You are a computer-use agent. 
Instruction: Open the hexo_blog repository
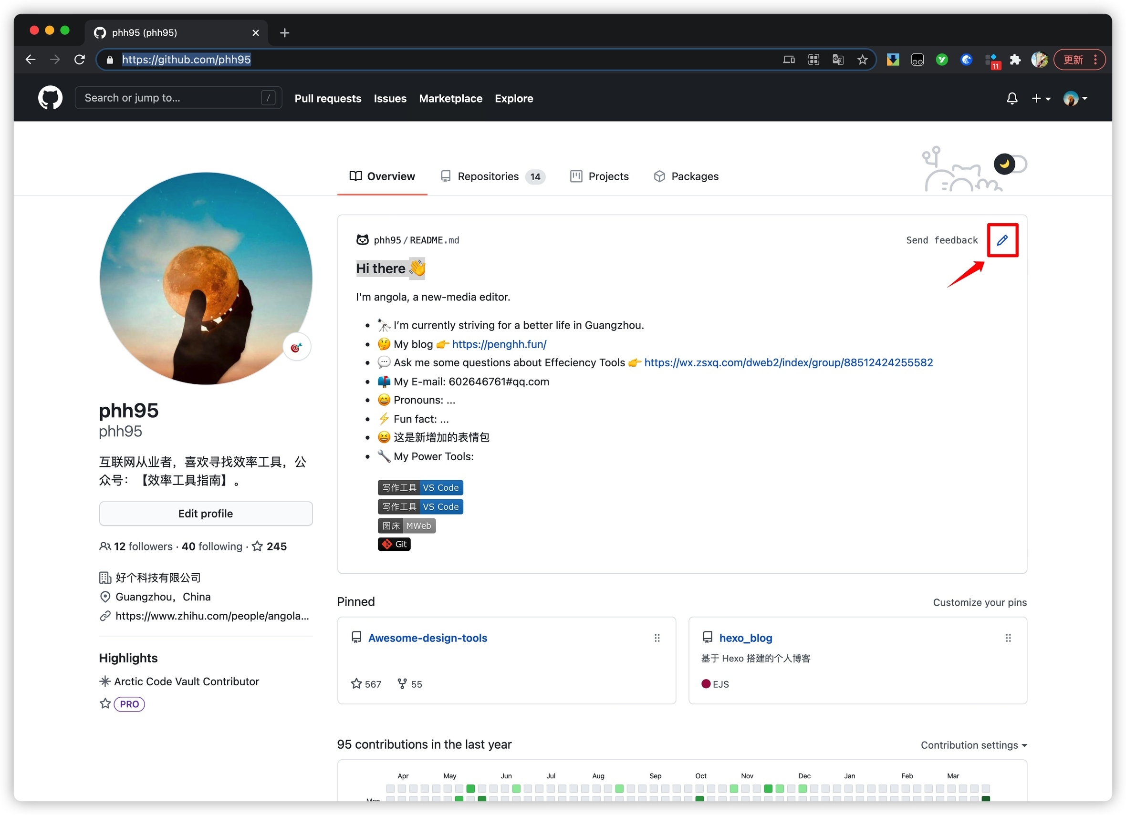tap(745, 638)
